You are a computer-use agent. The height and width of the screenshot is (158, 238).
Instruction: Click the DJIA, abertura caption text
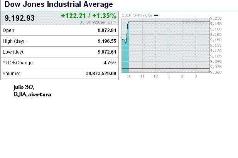(32, 94)
